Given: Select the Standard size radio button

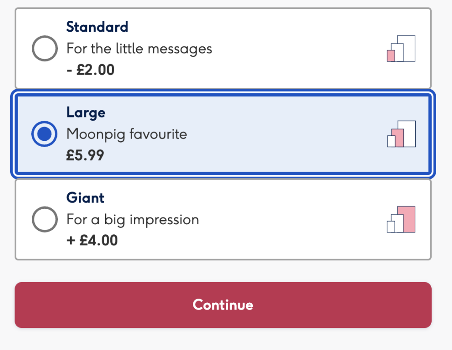Looking at the screenshot, I should point(45,49).
